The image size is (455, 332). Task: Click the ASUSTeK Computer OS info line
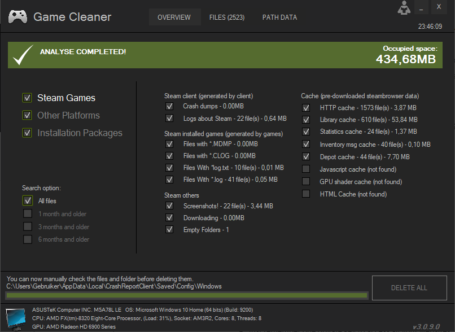[142, 310]
